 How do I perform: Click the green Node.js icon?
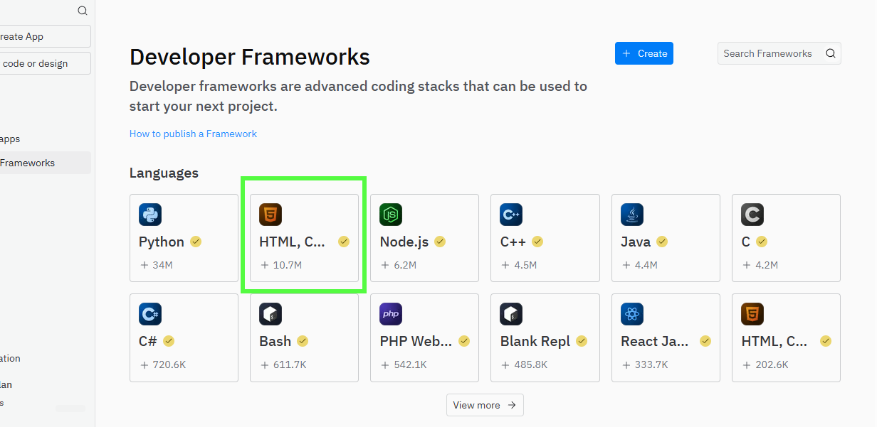[391, 215]
